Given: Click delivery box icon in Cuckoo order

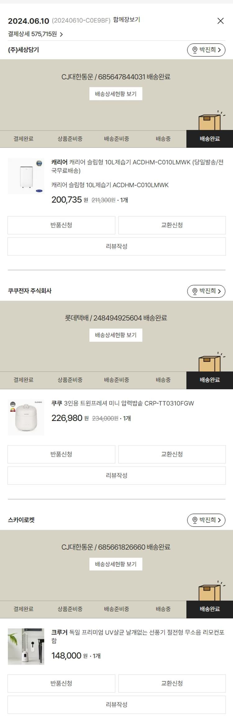Looking at the screenshot, I should tap(209, 363).
